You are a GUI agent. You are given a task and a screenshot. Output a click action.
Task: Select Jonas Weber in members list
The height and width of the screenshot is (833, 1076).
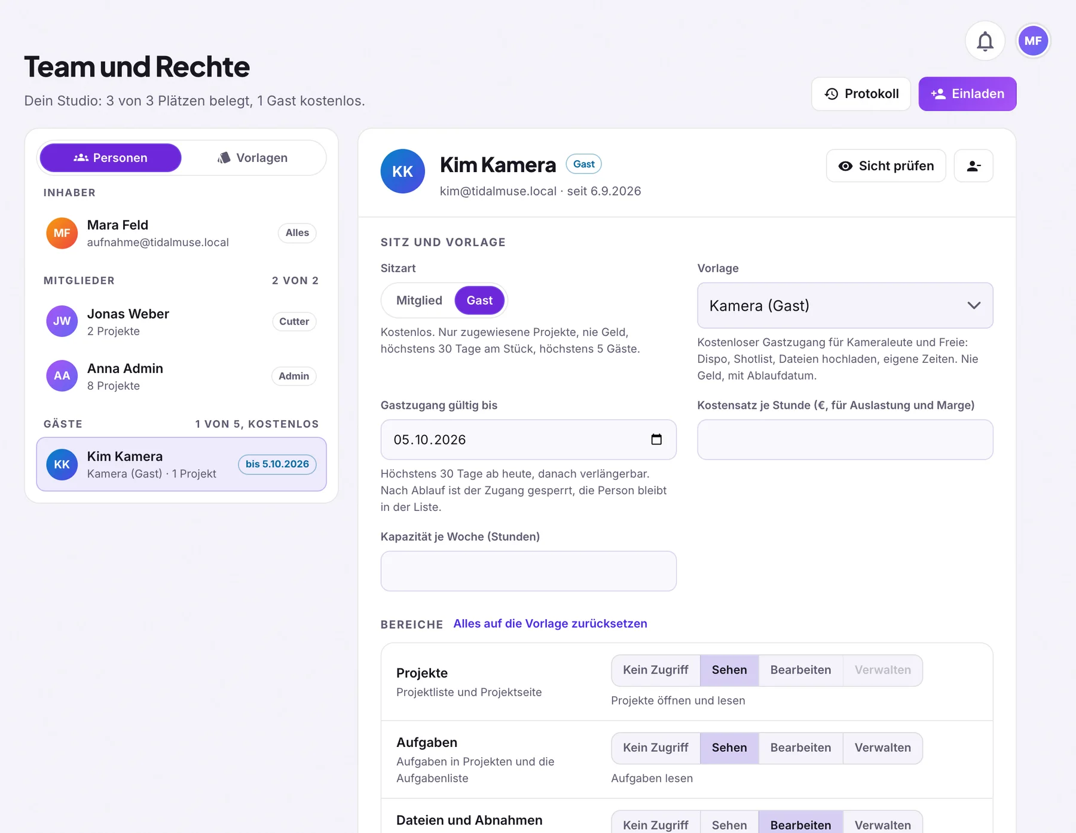pyautogui.click(x=181, y=321)
